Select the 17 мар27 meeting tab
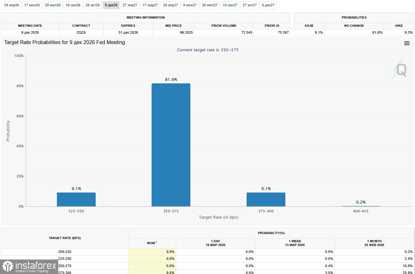This screenshot has width=415, height=274. click(x=150, y=5)
